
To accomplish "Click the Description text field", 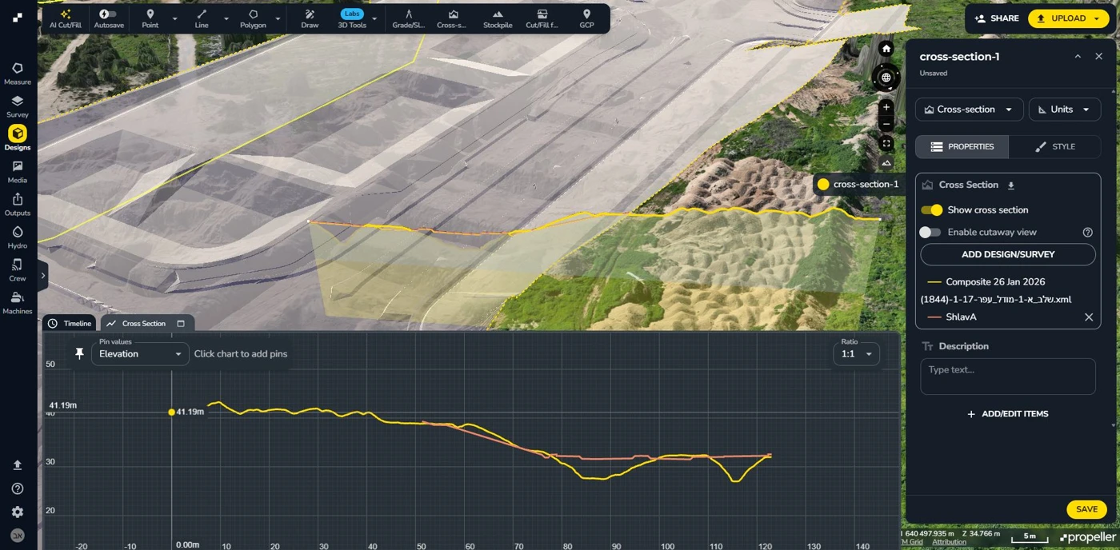I will pyautogui.click(x=1008, y=377).
